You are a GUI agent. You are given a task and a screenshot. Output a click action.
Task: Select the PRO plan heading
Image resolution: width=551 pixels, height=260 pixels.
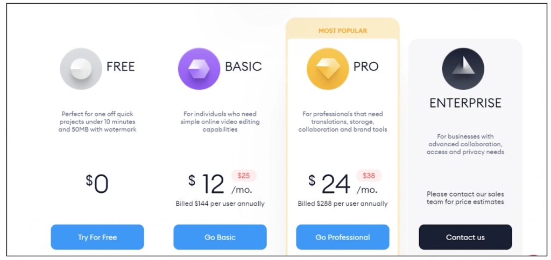click(366, 67)
